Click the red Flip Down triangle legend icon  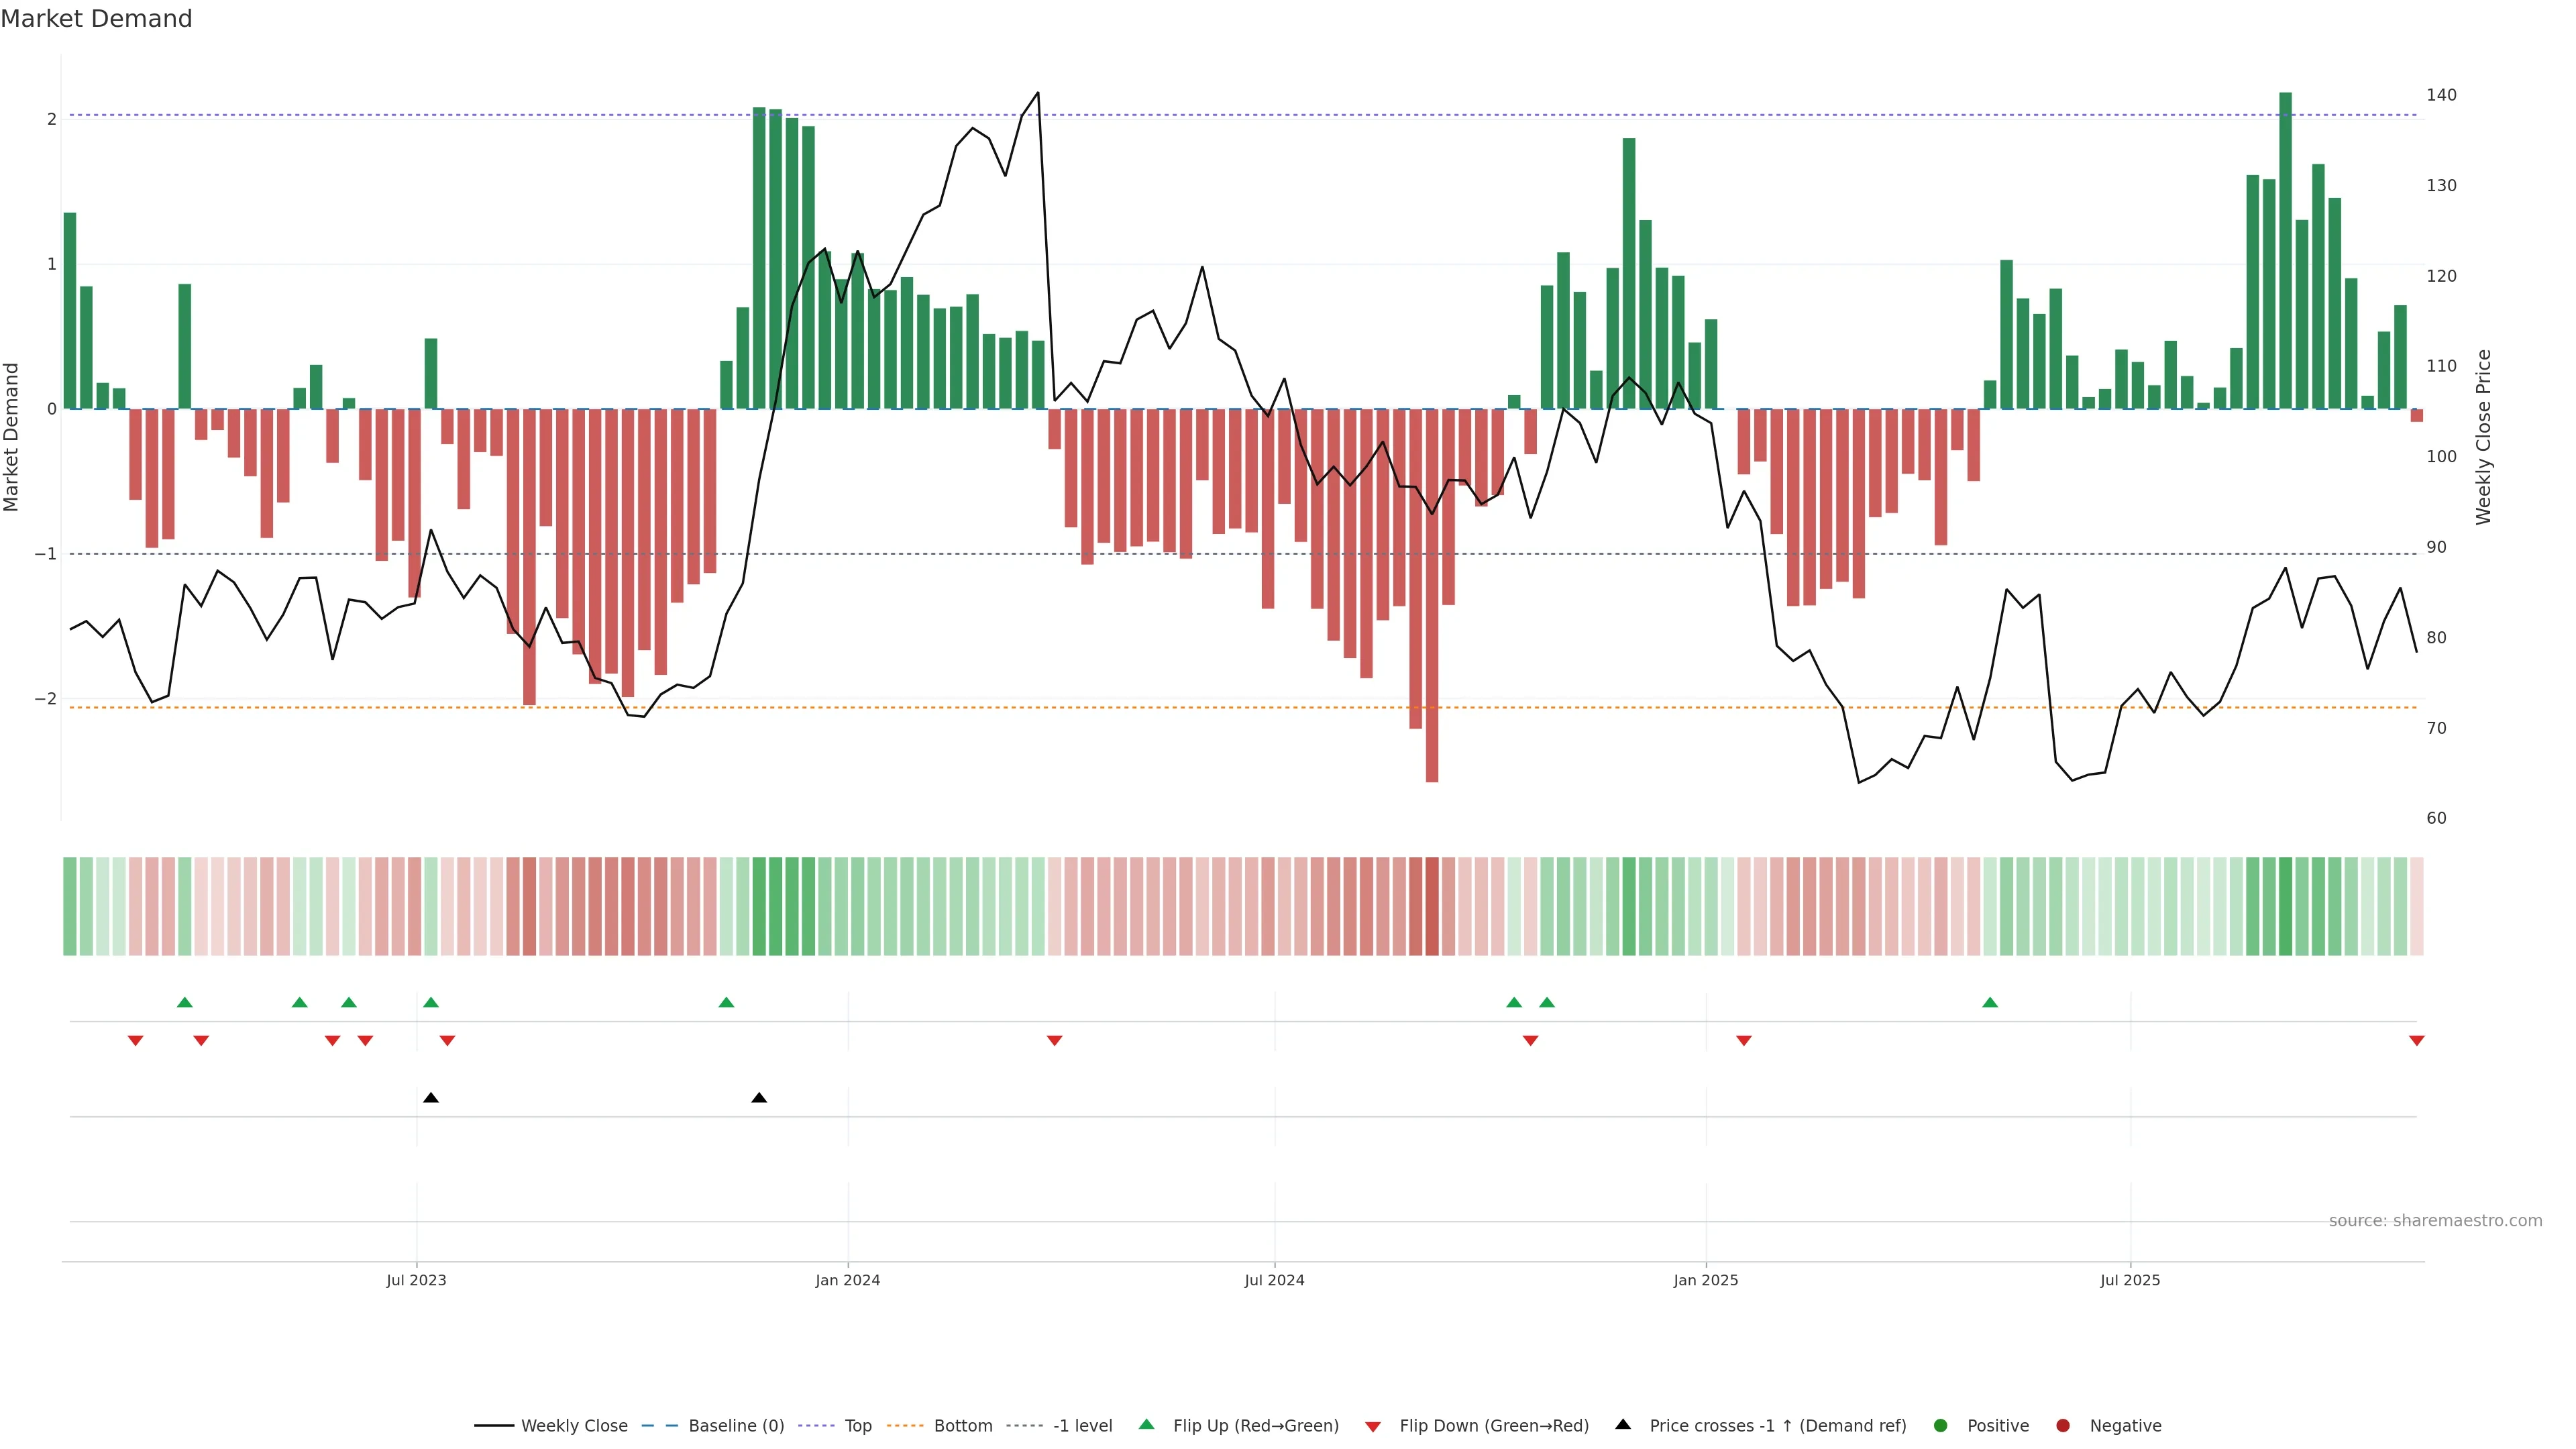(x=1373, y=1427)
